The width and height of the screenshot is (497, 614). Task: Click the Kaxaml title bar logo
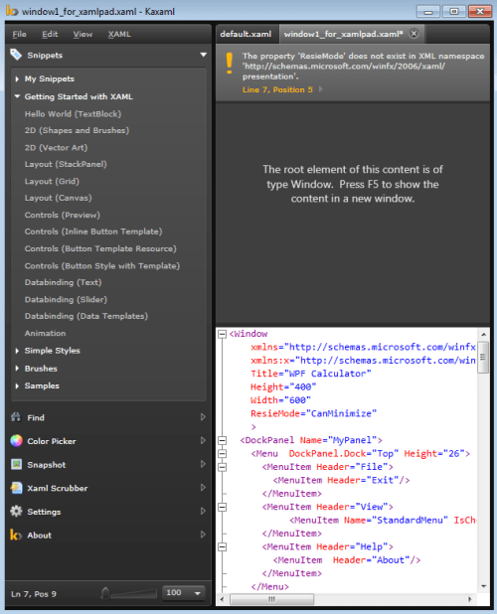click(12, 11)
